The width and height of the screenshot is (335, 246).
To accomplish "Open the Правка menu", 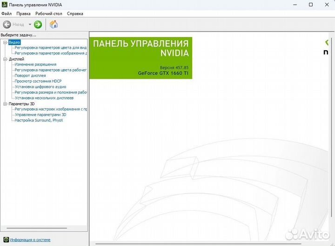I will click(x=23, y=13).
